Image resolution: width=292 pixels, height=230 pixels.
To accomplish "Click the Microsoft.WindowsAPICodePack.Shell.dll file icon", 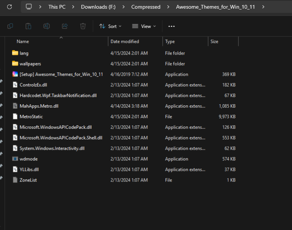I will pyautogui.click(x=15, y=138).
